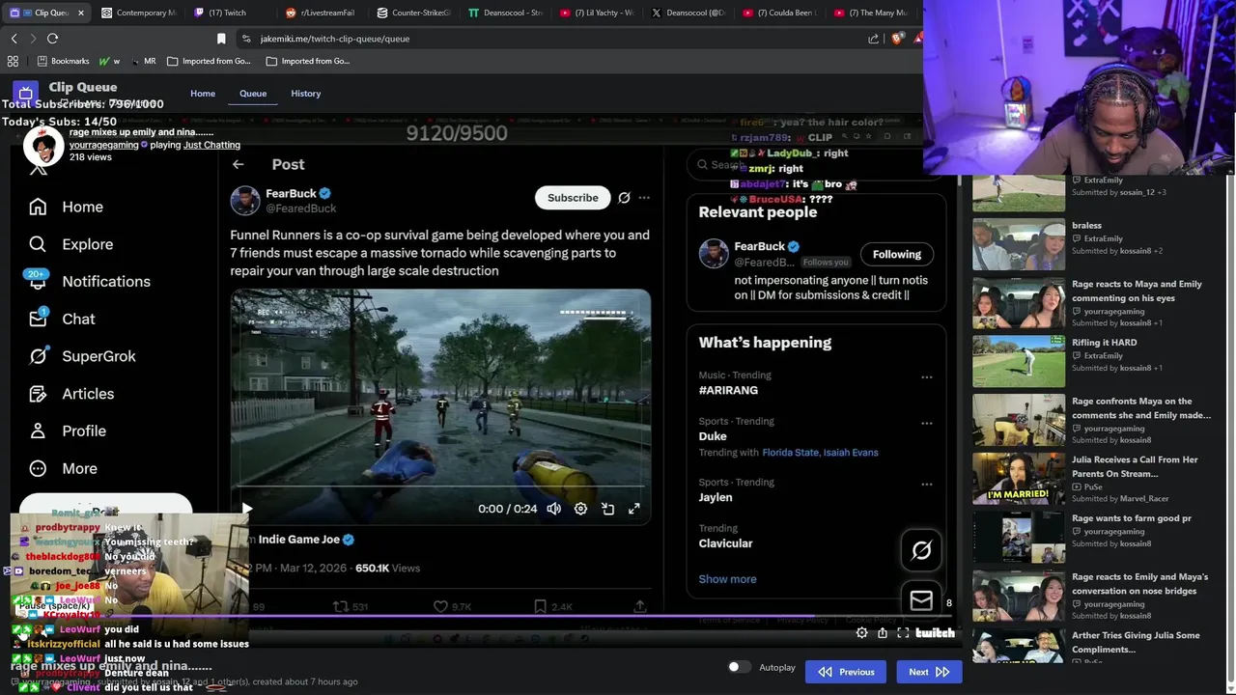Screen dimensions: 1236x695
Task: Open more options for #ARIRANG trend
Action: [926, 377]
